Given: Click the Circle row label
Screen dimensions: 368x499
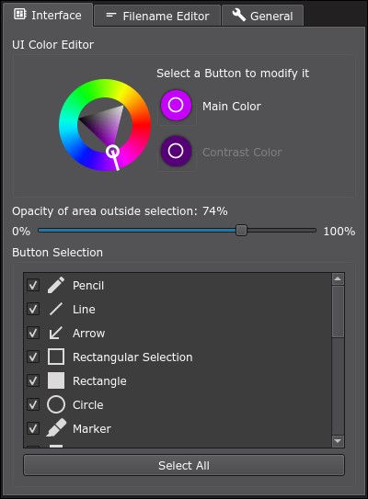Looking at the screenshot, I should (x=88, y=404).
